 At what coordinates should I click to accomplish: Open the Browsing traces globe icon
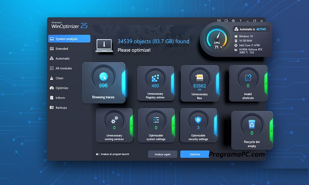(103, 76)
